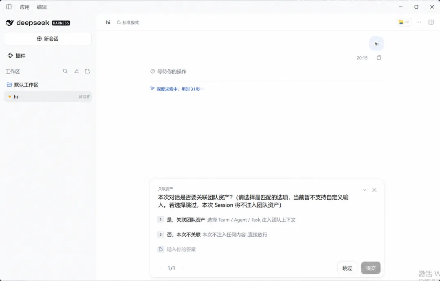Click the 关联资产 card label

coord(165,189)
